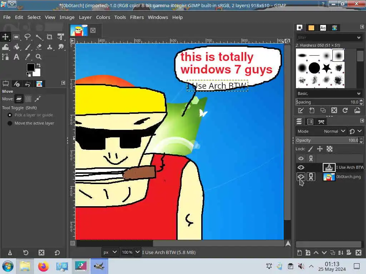Open tool options panel configure menu
This screenshot has height=274, width=366.
(63, 83)
